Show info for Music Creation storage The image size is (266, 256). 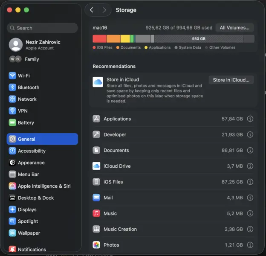[250, 229]
